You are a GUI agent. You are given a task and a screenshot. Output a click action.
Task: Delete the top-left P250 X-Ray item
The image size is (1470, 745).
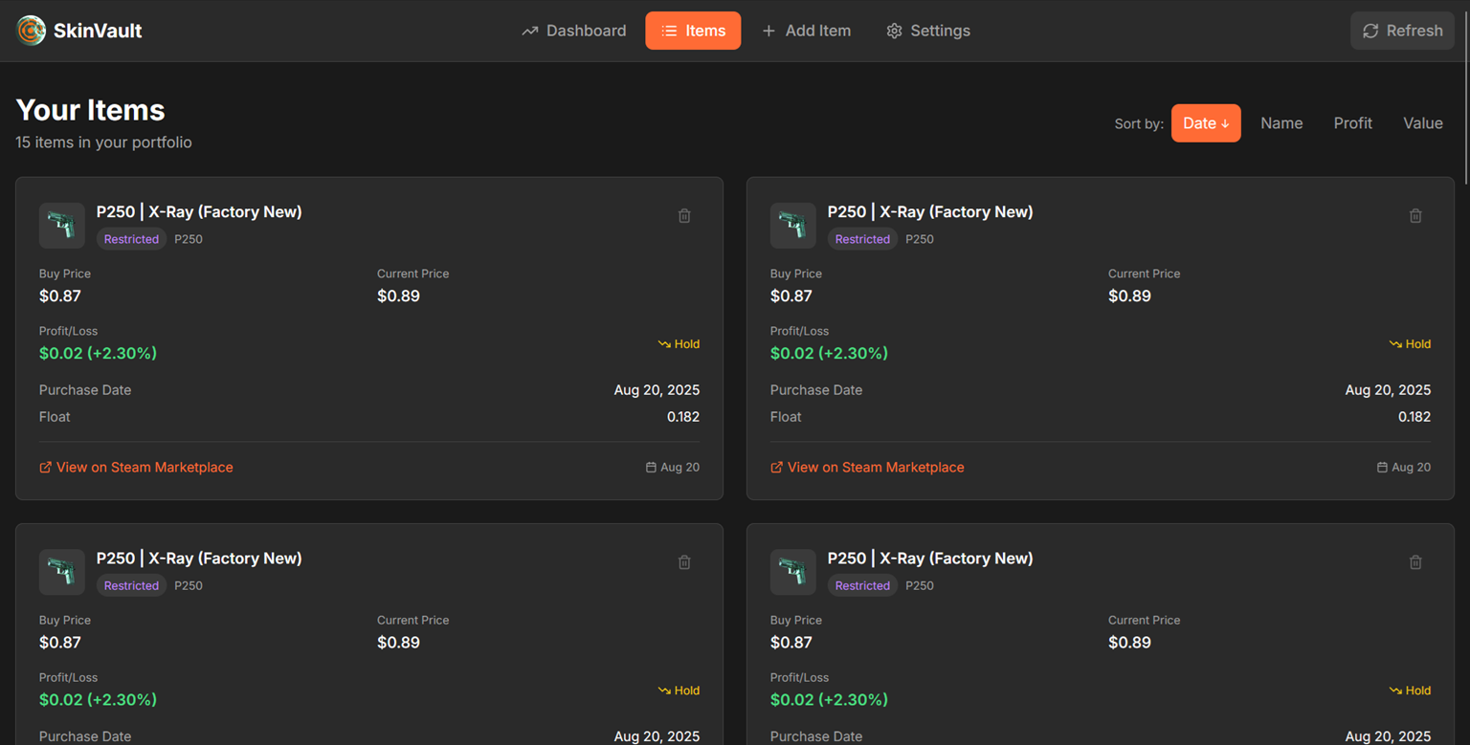point(684,216)
